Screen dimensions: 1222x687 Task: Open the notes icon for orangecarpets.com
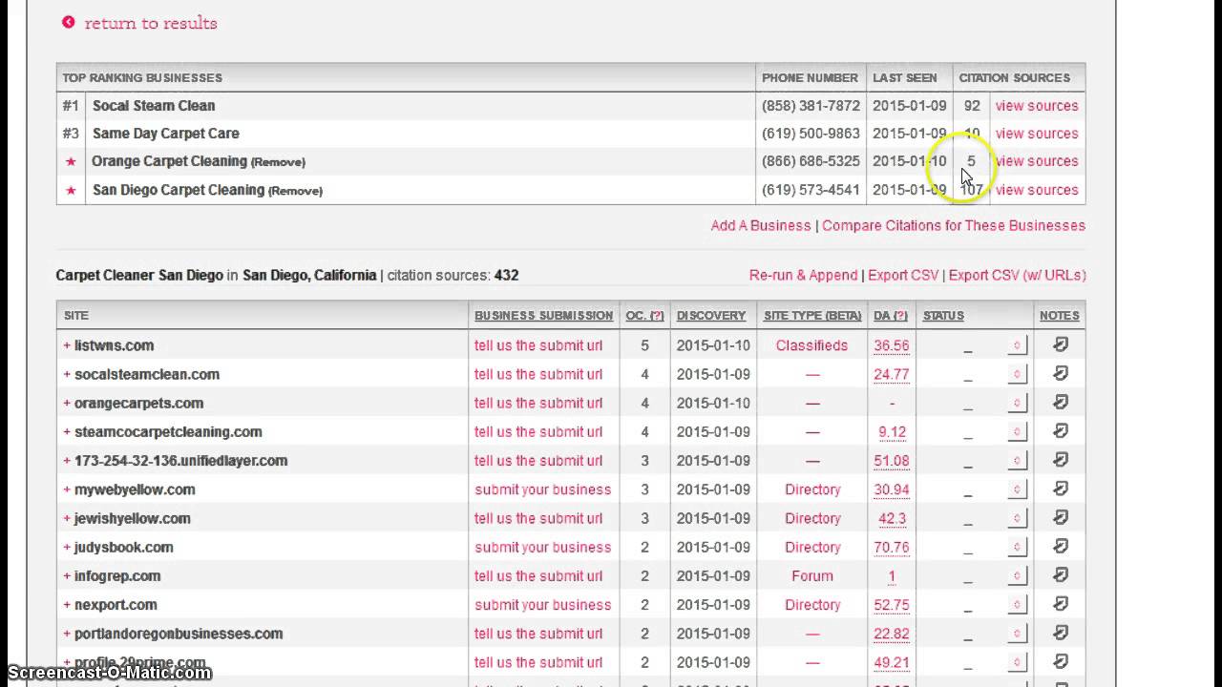[1060, 403]
